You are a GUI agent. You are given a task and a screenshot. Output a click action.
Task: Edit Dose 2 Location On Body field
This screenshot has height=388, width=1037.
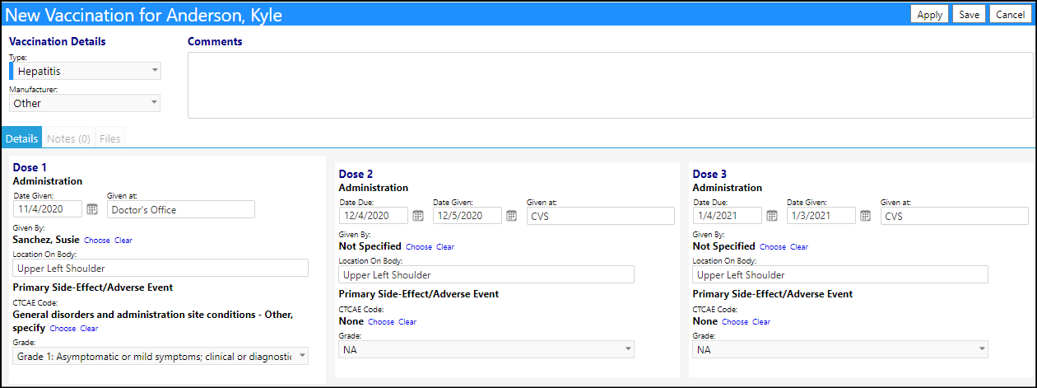(486, 274)
